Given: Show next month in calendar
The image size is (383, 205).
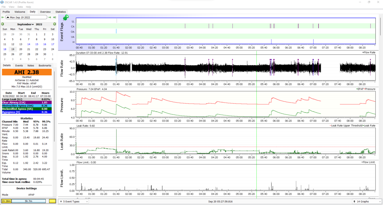Looking at the screenshot, I should [54, 24].
